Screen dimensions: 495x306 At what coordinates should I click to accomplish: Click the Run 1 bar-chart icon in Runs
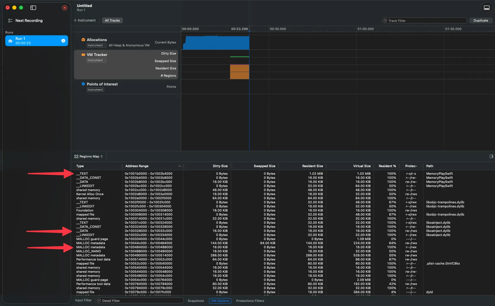tap(10, 41)
